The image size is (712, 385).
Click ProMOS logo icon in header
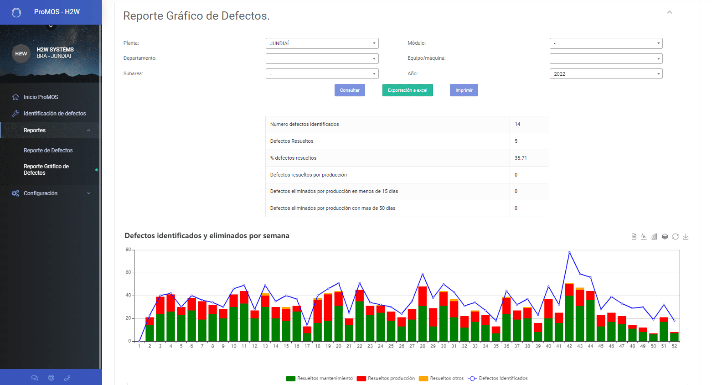coord(16,12)
